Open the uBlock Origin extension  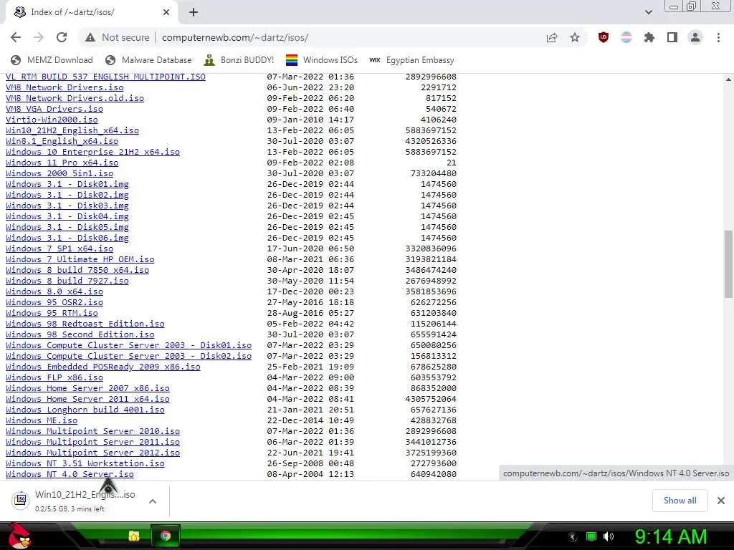(604, 37)
